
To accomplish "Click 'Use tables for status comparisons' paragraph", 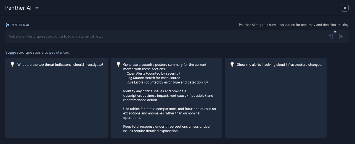I will click(169, 113).
